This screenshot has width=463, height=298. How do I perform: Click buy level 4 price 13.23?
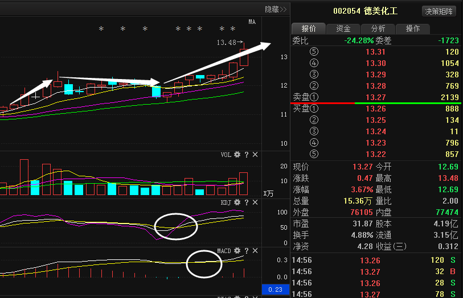pos(376,143)
